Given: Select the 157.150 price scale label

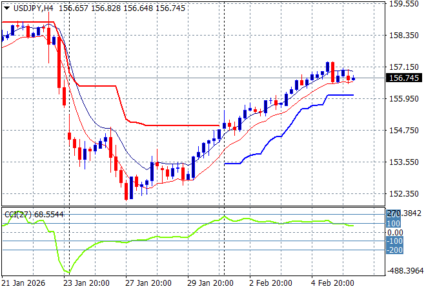Looking at the screenshot, I should 404,67.
